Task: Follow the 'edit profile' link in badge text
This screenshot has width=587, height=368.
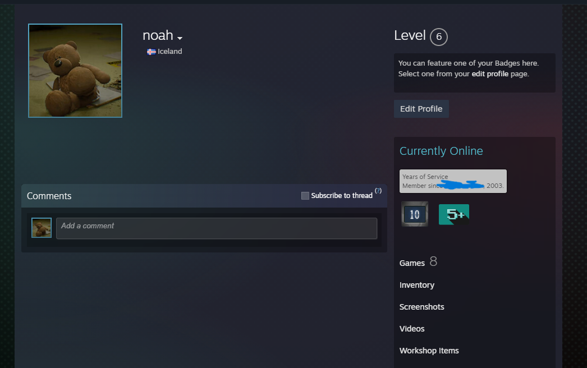Action: pos(490,73)
